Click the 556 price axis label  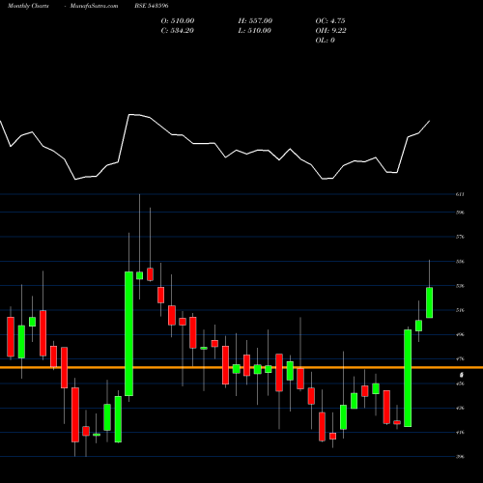click(460, 262)
